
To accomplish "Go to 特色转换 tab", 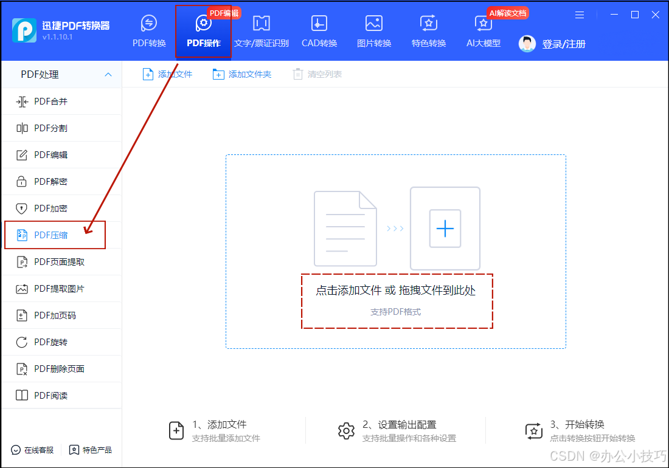I will point(428,32).
